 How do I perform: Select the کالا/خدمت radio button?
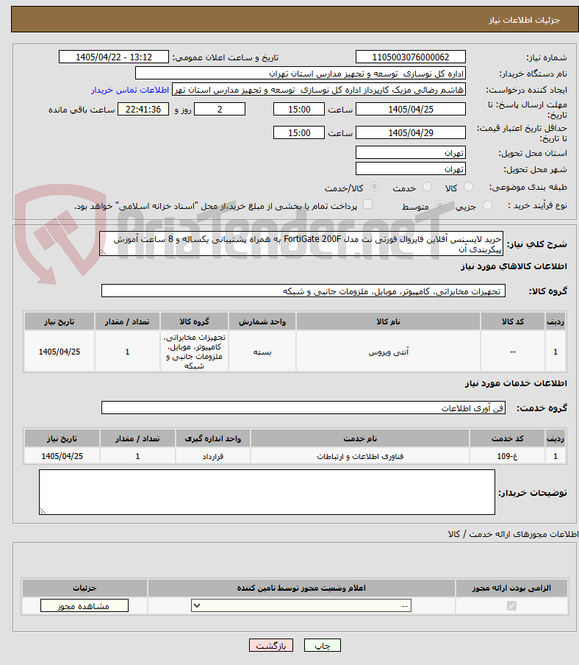click(375, 187)
